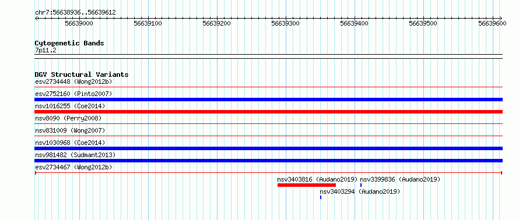Click the ruler's left arrow end

coord(36,18)
